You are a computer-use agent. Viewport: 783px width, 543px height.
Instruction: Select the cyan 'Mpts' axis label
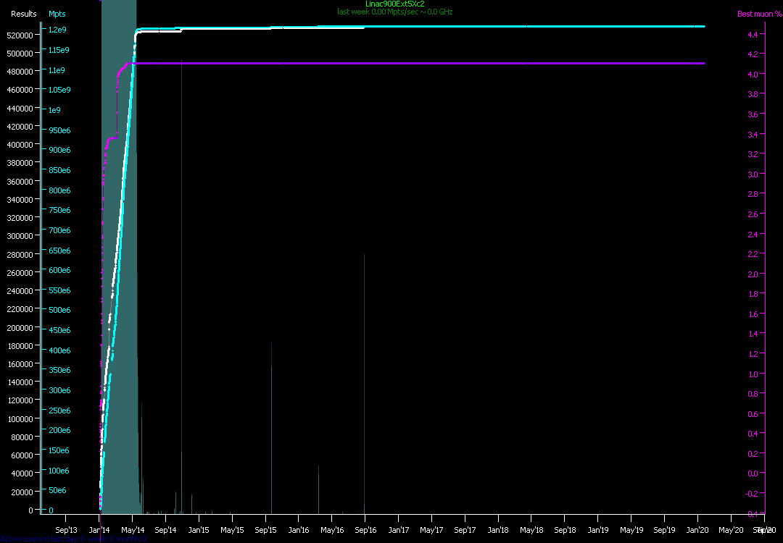pyautogui.click(x=57, y=14)
